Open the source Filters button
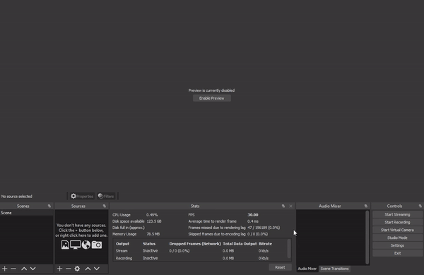Image resolution: width=424 pixels, height=275 pixels. point(106,197)
